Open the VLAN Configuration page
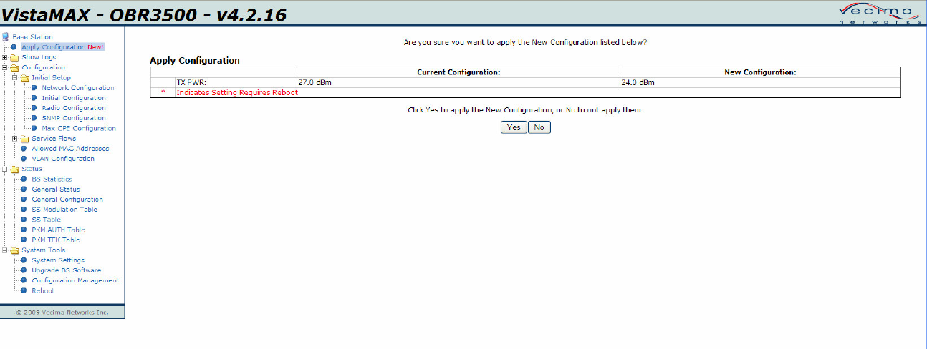The width and height of the screenshot is (927, 349). tap(63, 159)
